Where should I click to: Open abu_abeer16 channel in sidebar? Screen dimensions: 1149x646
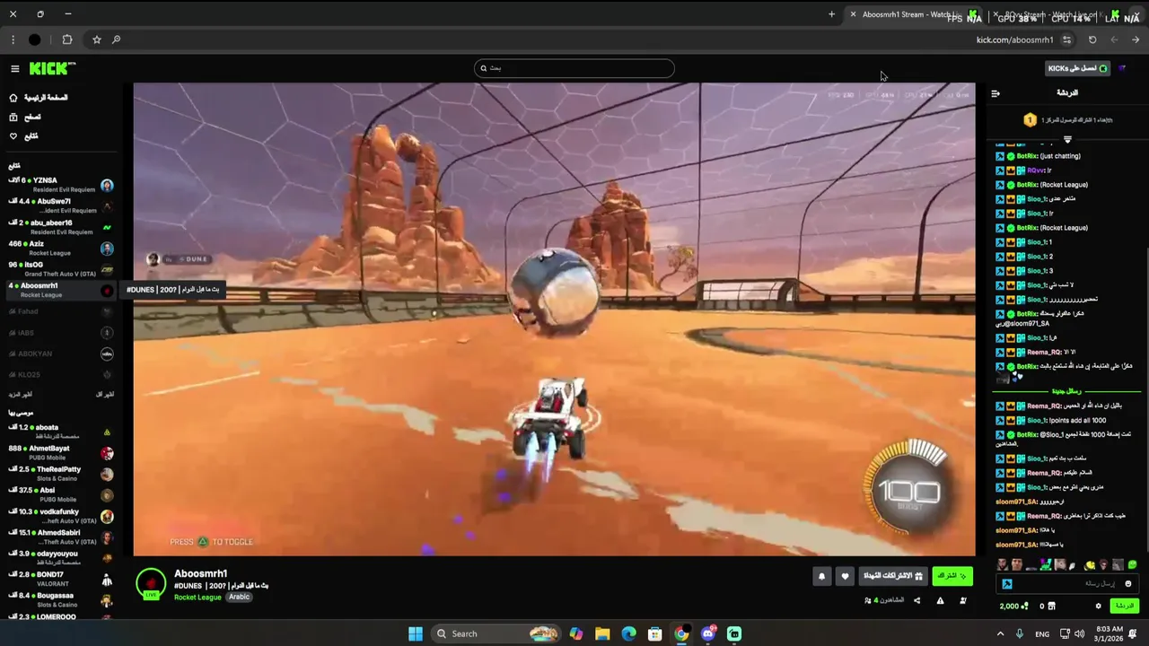[61, 227]
